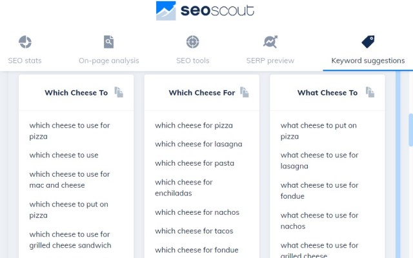
Task: Click the SEO Scout logo
Action: (x=205, y=11)
